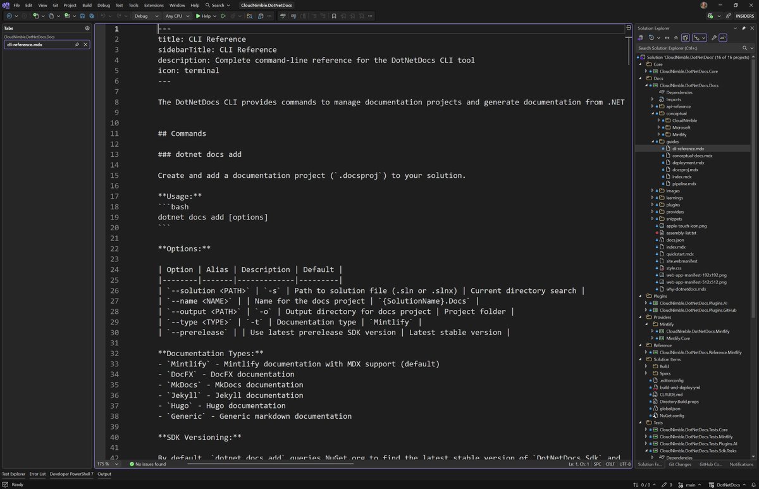
Task: Open Properties with the wrench icon in Solution Explorer
Action: [x=713, y=37]
